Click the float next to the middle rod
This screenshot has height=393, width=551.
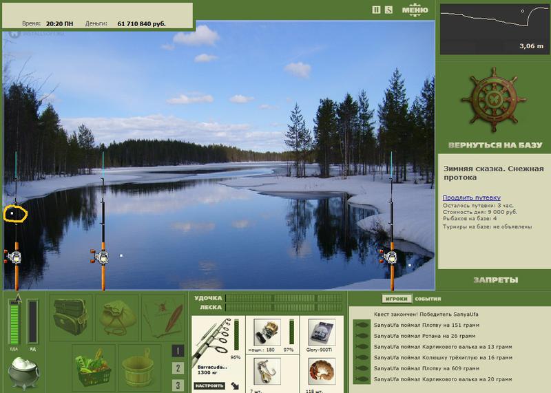pyautogui.click(x=121, y=255)
